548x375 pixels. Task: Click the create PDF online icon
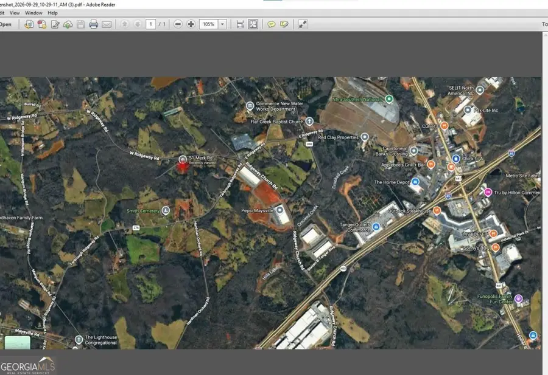point(42,24)
